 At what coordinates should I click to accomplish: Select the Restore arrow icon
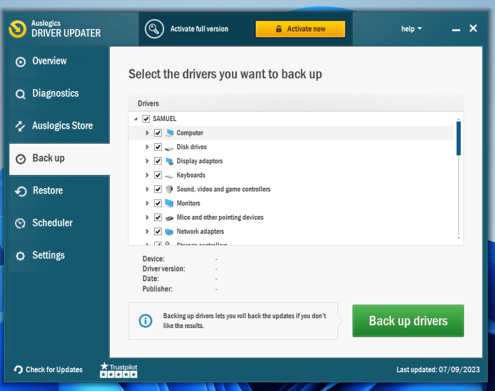tap(20, 191)
